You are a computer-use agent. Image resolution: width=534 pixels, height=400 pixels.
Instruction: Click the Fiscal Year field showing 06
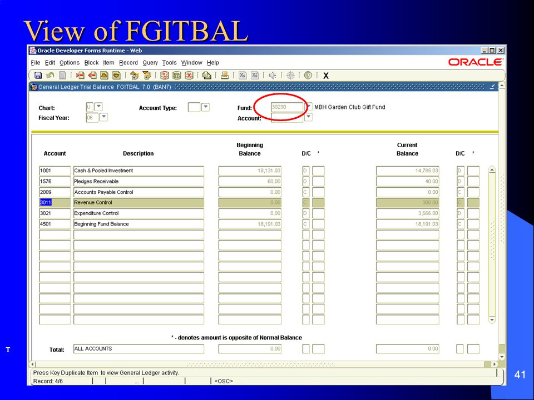pyautogui.click(x=92, y=118)
